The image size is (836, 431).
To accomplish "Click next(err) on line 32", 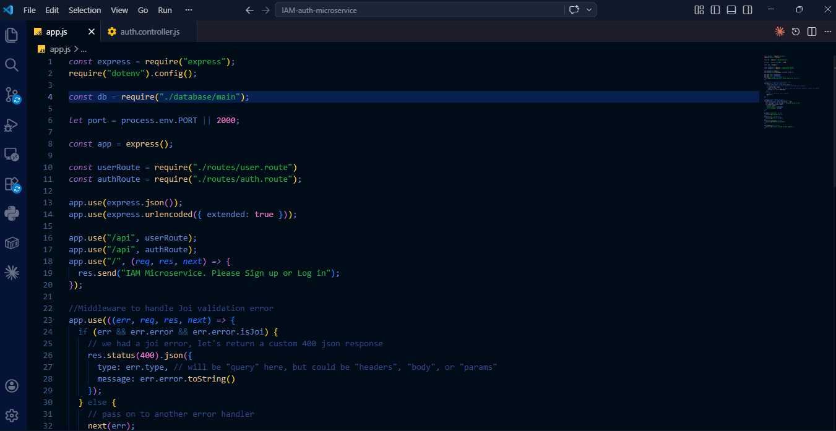I will [x=109, y=426].
